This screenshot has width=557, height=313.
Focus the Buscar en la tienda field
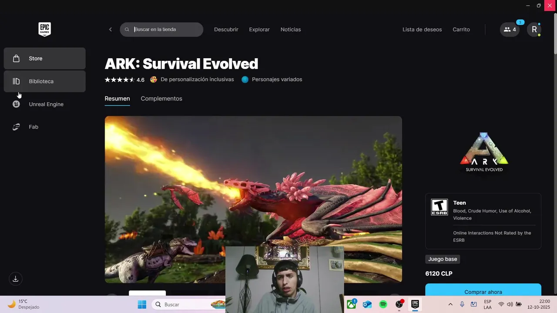point(161,30)
